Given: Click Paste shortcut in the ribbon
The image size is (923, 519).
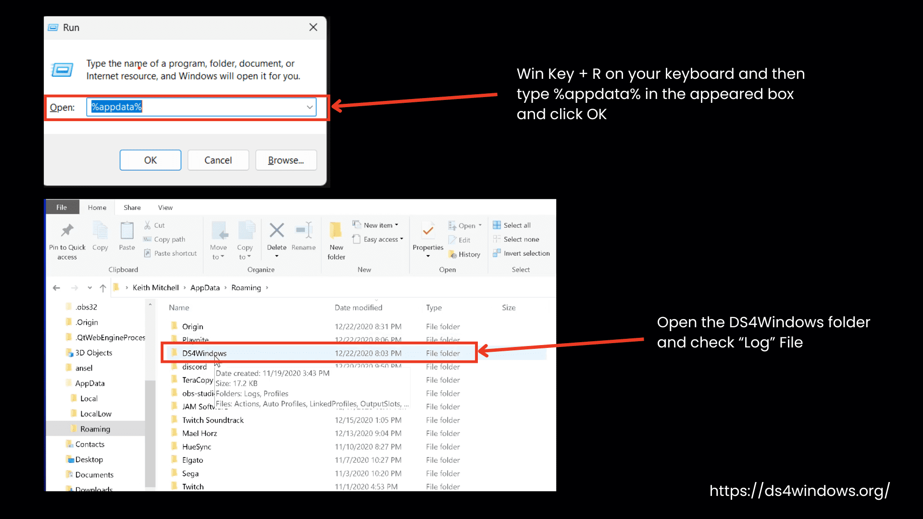Looking at the screenshot, I should coord(170,253).
